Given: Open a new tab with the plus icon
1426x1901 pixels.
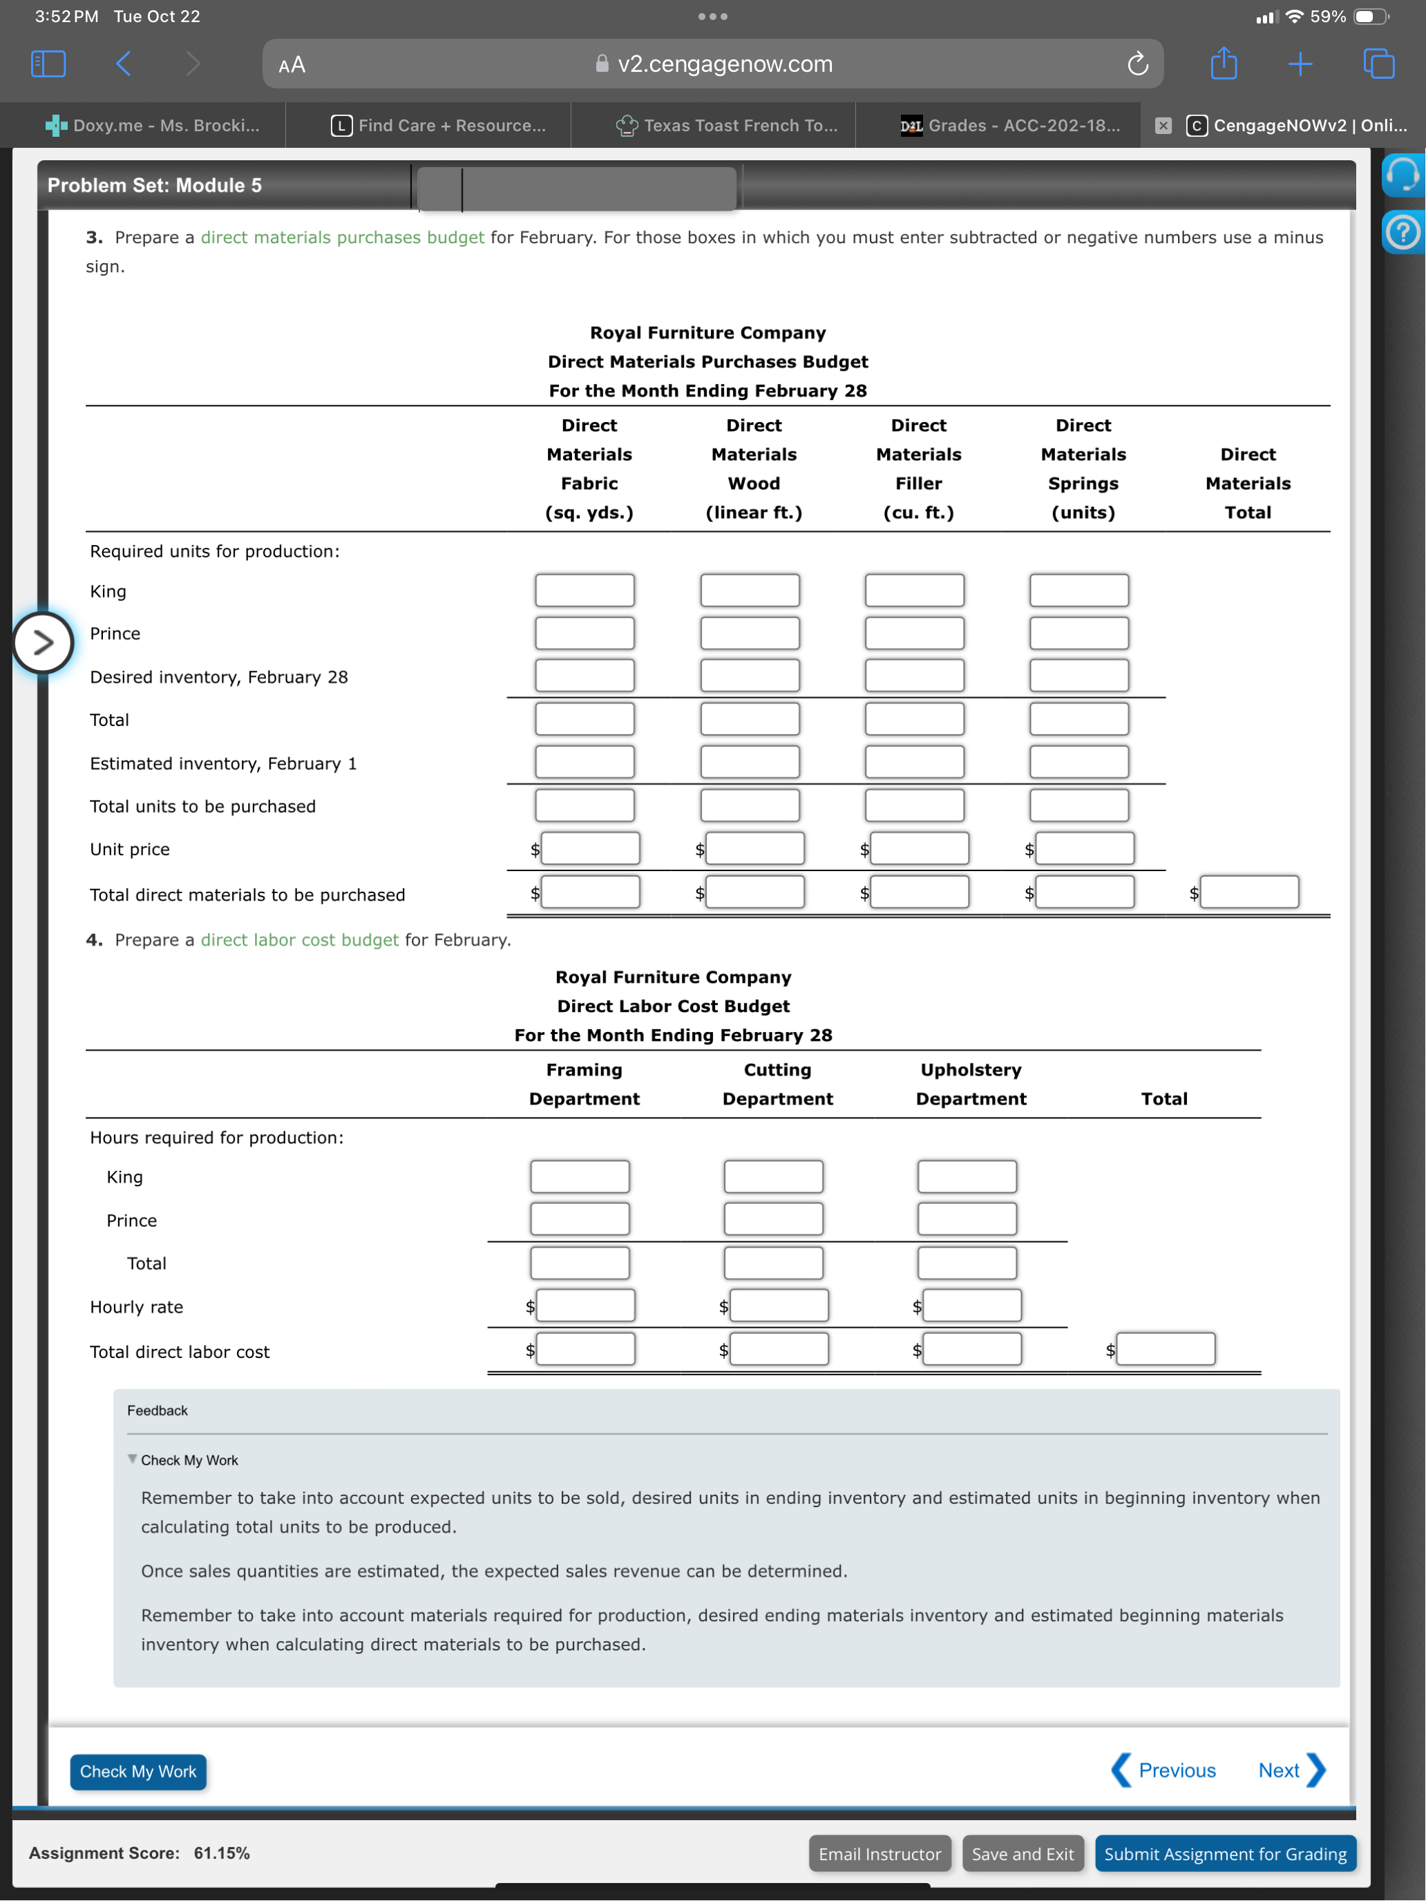Looking at the screenshot, I should (x=1300, y=64).
